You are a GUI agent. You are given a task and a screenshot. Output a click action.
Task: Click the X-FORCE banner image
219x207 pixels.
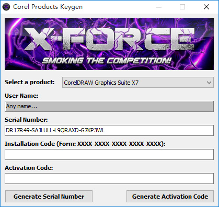[x=109, y=44]
